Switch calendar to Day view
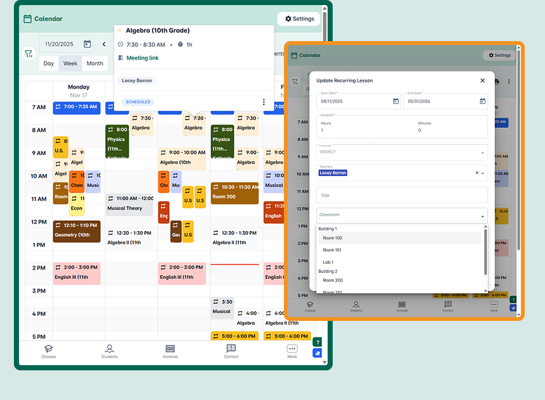Image resolution: width=545 pixels, height=400 pixels. (x=49, y=63)
